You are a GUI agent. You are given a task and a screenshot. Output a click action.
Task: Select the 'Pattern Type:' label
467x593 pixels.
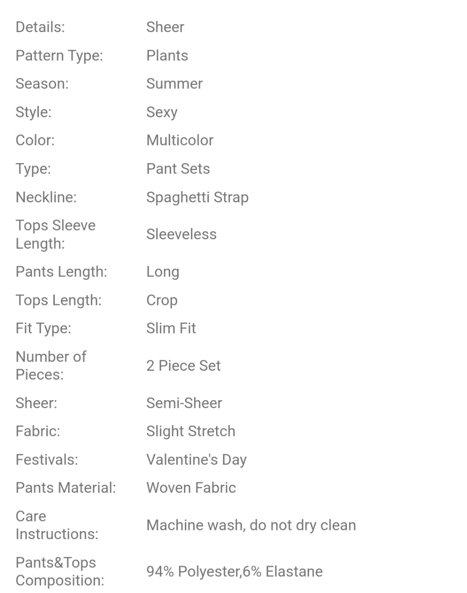[59, 56]
